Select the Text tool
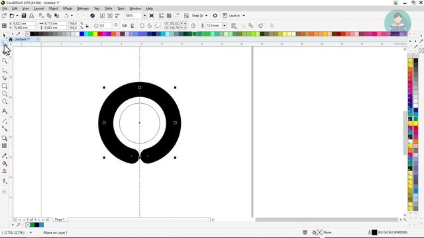Screen dimensions: 424x238 [x=5, y=111]
